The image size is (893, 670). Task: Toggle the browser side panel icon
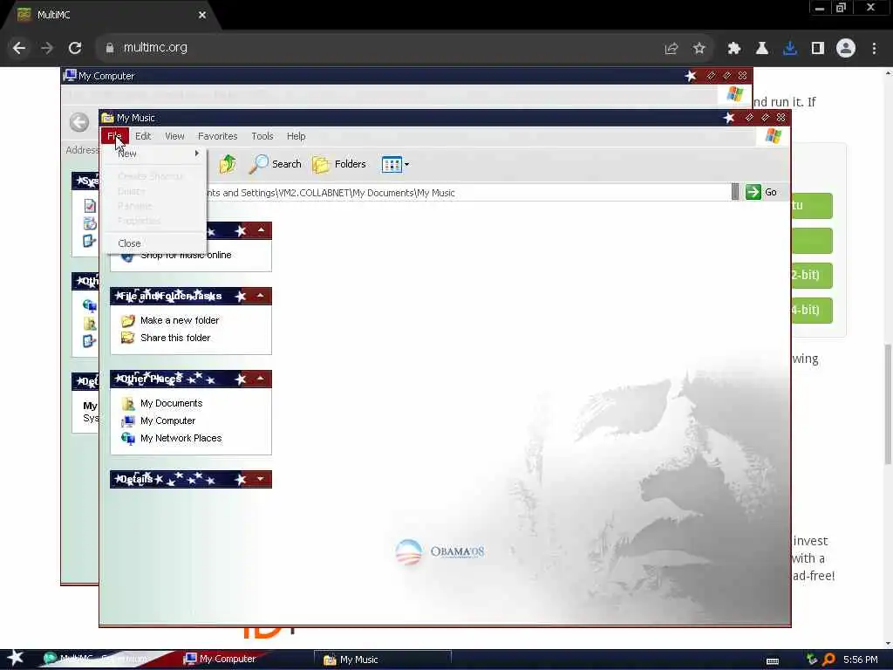coord(818,49)
